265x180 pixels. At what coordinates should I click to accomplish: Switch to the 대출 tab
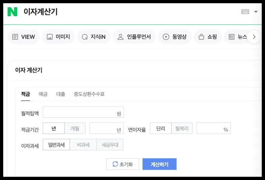(x=61, y=94)
